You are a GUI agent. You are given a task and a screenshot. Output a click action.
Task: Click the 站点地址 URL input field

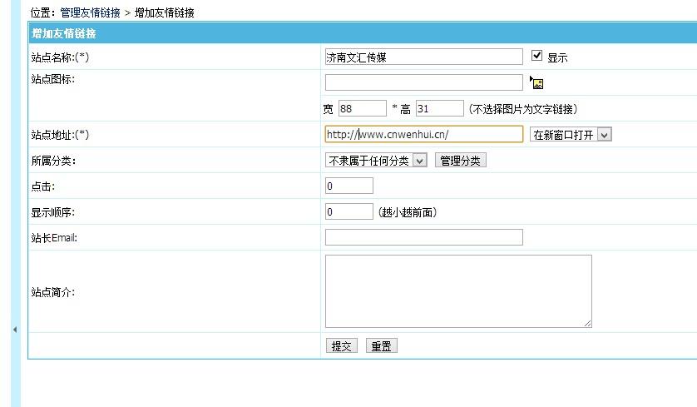[x=423, y=134]
